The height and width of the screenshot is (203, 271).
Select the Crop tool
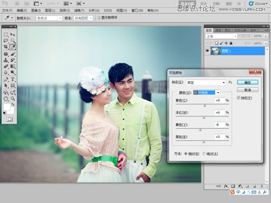(6, 47)
